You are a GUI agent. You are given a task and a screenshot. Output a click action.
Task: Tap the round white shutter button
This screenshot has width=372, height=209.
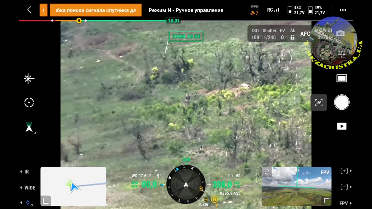(x=342, y=102)
